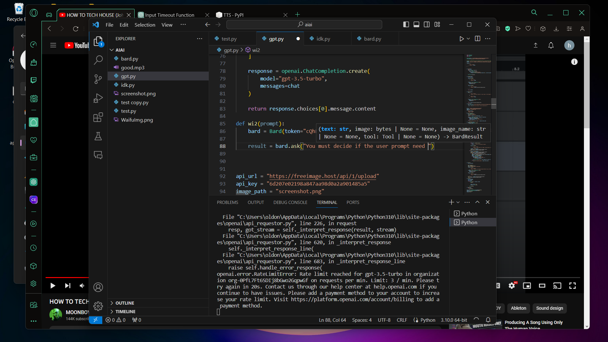
Task: Open the notifications bell in the status bar
Action: click(x=488, y=320)
